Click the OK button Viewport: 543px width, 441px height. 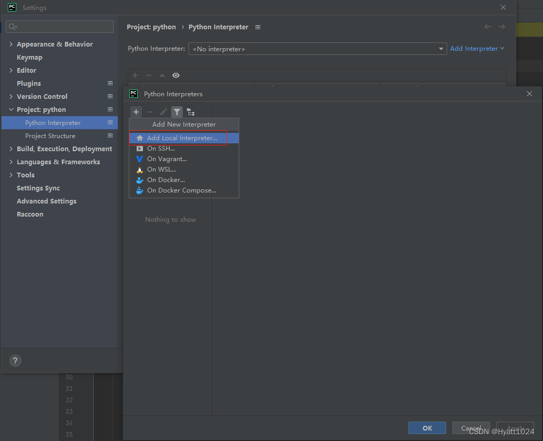tap(427, 428)
